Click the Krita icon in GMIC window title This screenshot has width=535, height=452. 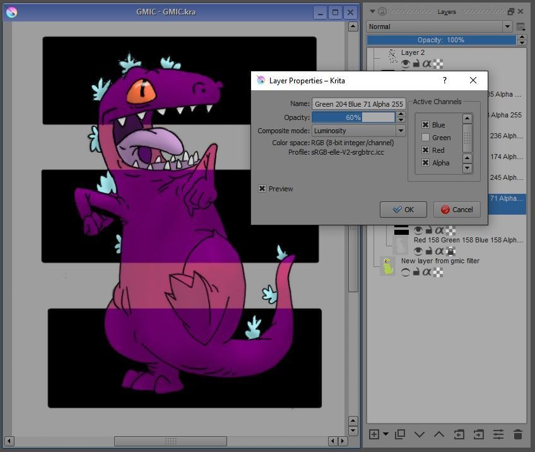click(x=11, y=12)
